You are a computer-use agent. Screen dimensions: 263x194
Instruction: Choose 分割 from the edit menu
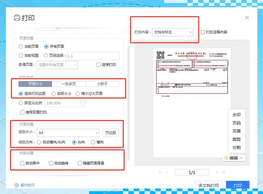tap(237, 147)
